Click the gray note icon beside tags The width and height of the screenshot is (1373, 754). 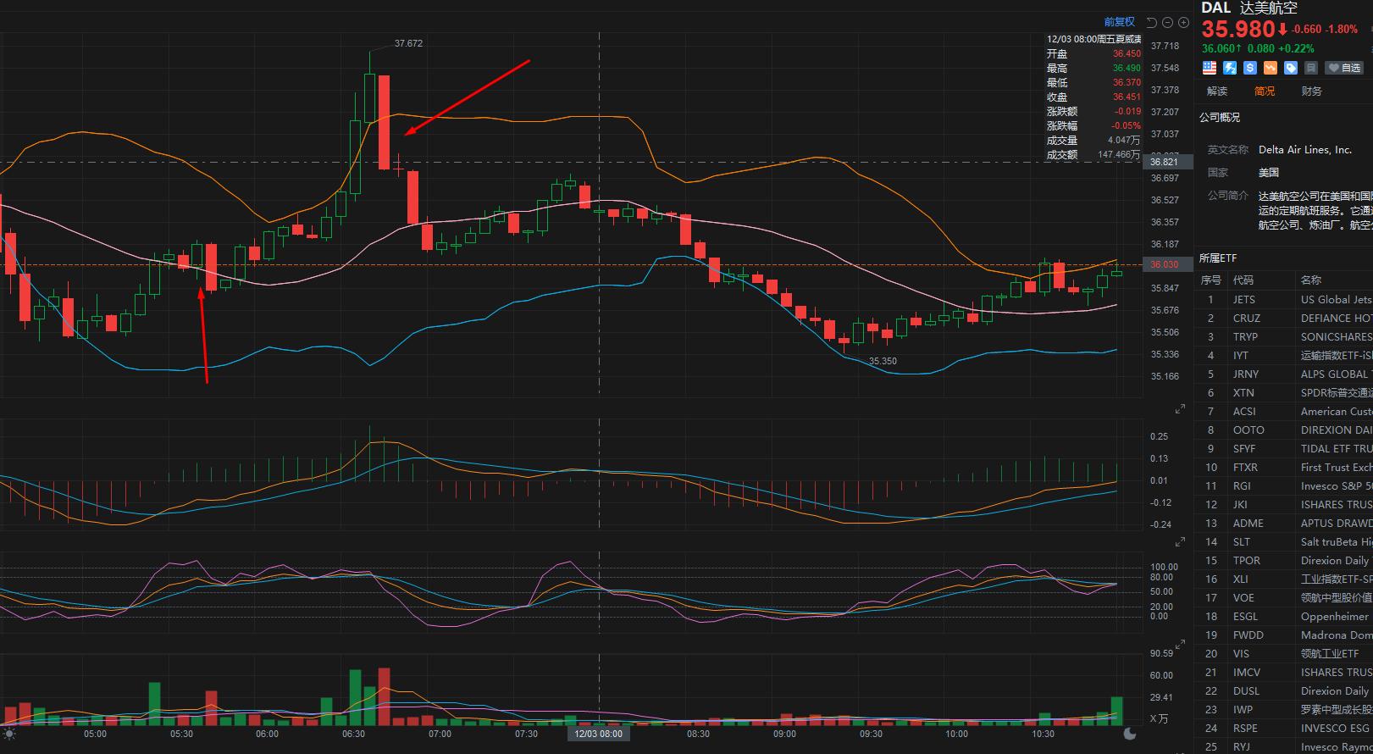(1311, 68)
